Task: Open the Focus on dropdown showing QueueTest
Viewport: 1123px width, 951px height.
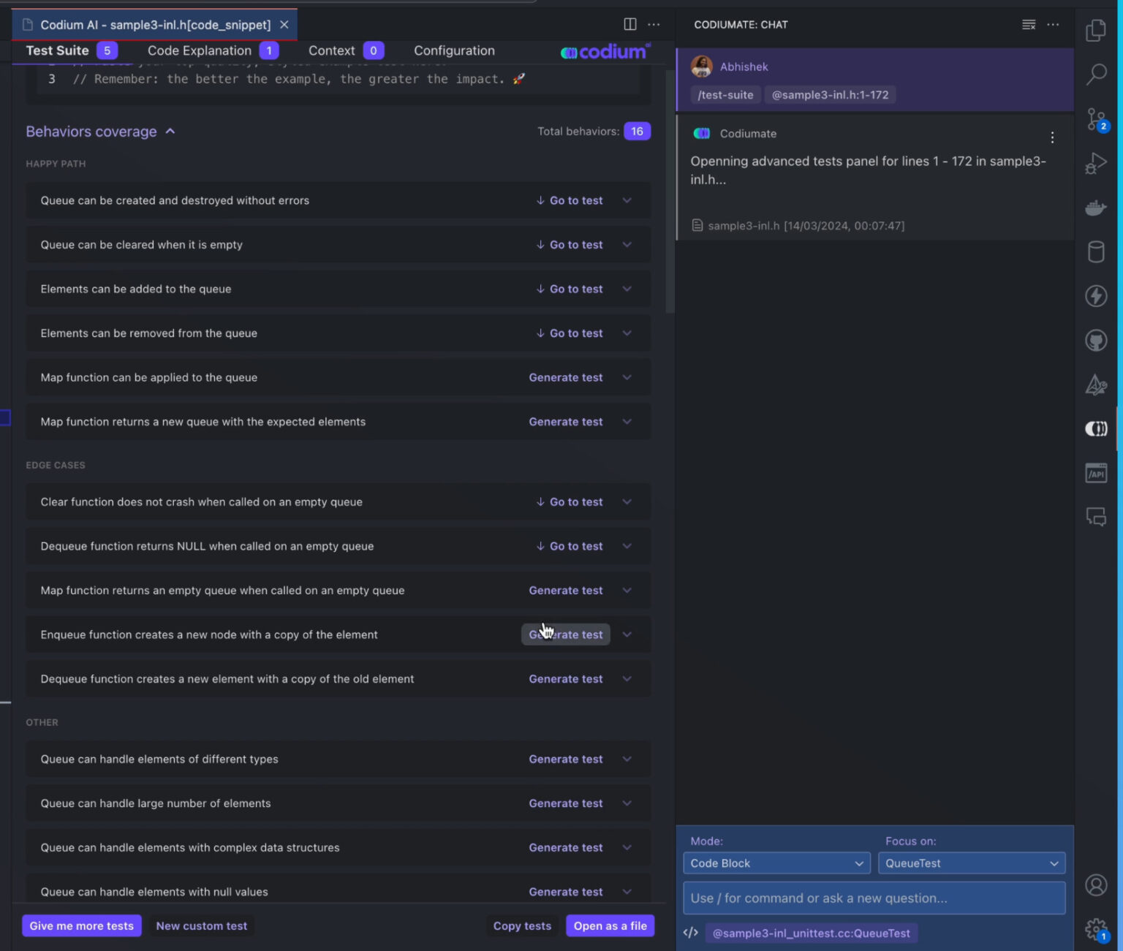Action: (x=971, y=863)
